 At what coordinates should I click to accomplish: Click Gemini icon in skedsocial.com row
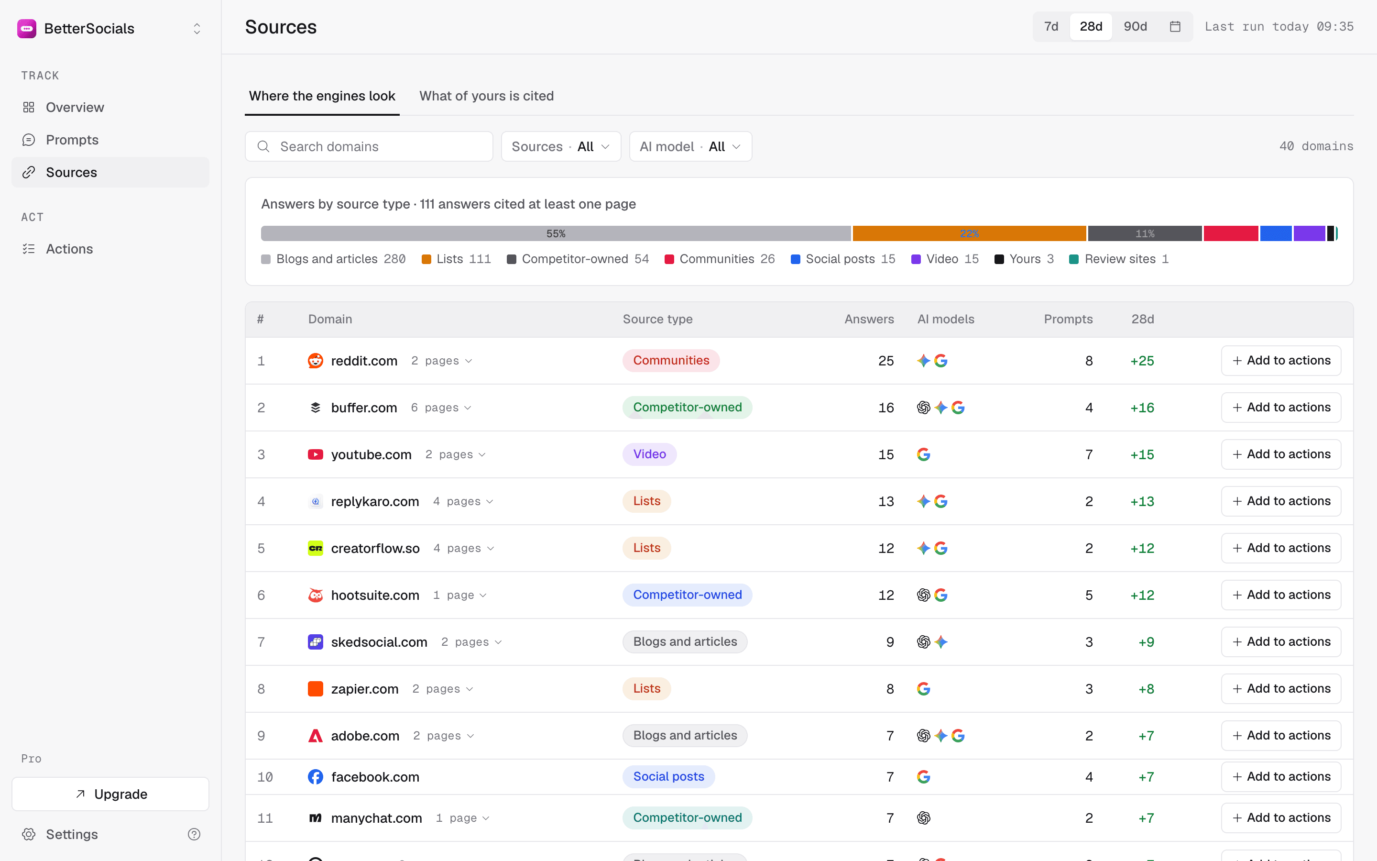[x=940, y=642]
